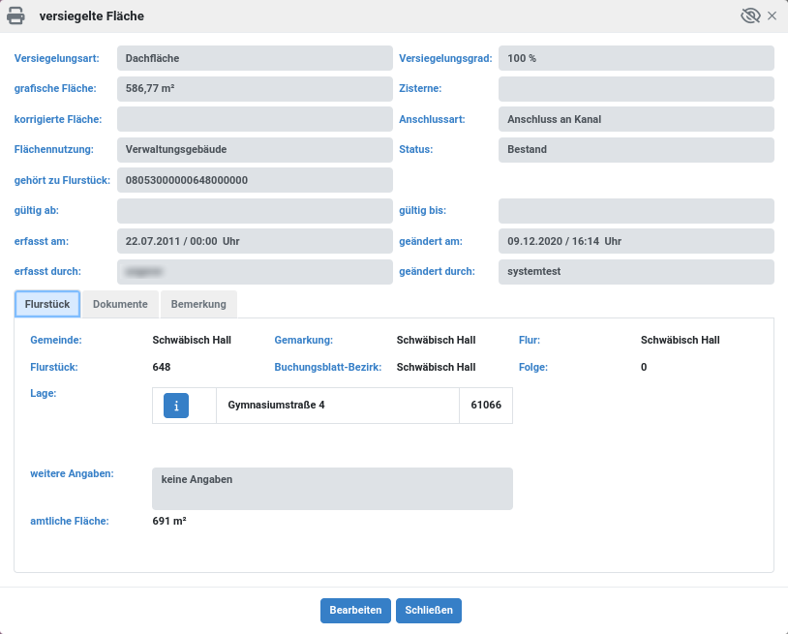Click the Anschlussart field Anschluss an Kanal
788x634 pixels.
[x=636, y=120]
